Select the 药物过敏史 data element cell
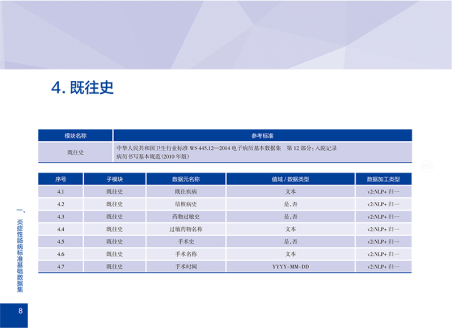Viewport: 452px width, 330px height. [x=186, y=216]
